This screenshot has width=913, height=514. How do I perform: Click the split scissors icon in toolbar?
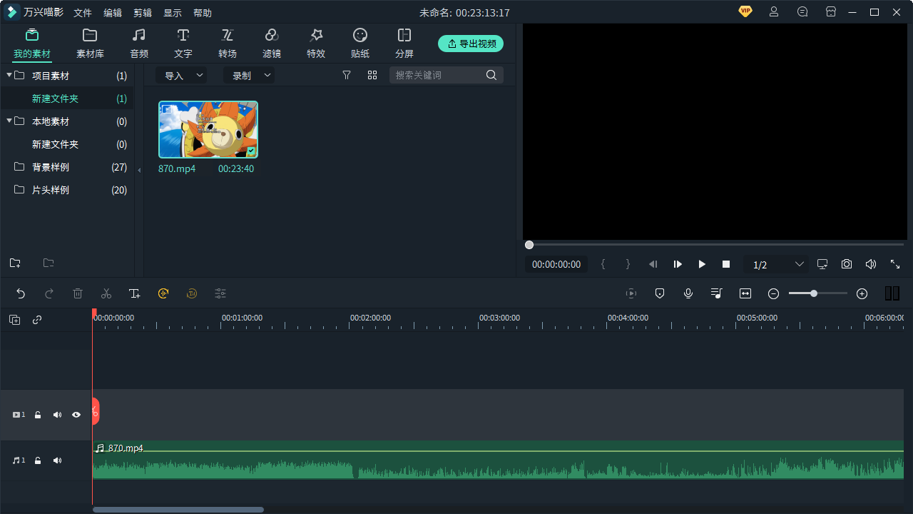tap(106, 293)
